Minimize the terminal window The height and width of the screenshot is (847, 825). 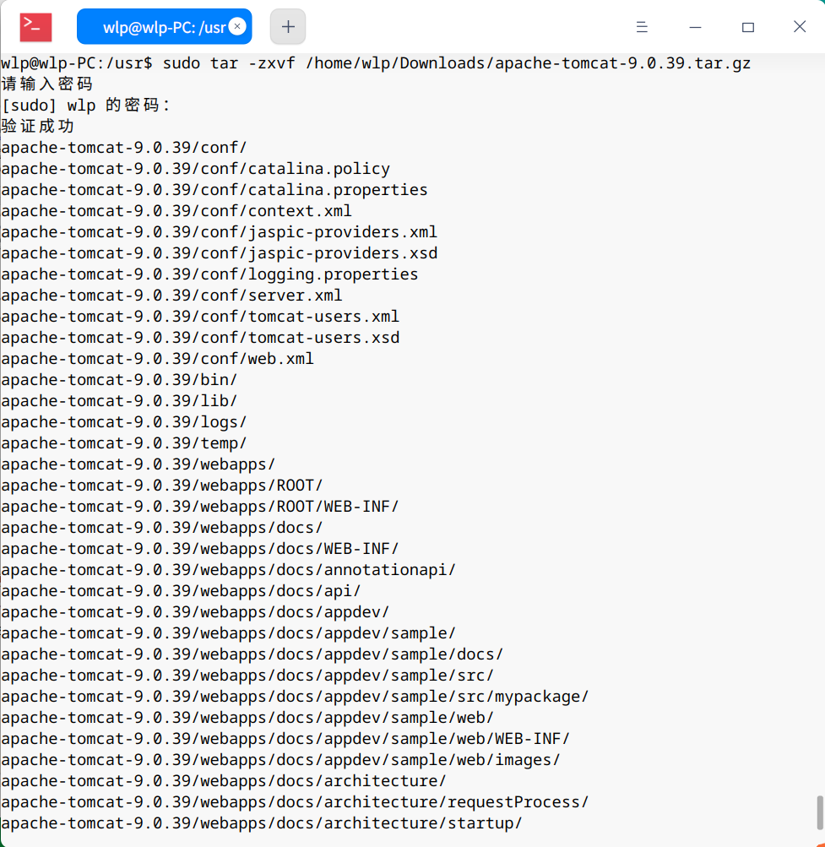695,27
